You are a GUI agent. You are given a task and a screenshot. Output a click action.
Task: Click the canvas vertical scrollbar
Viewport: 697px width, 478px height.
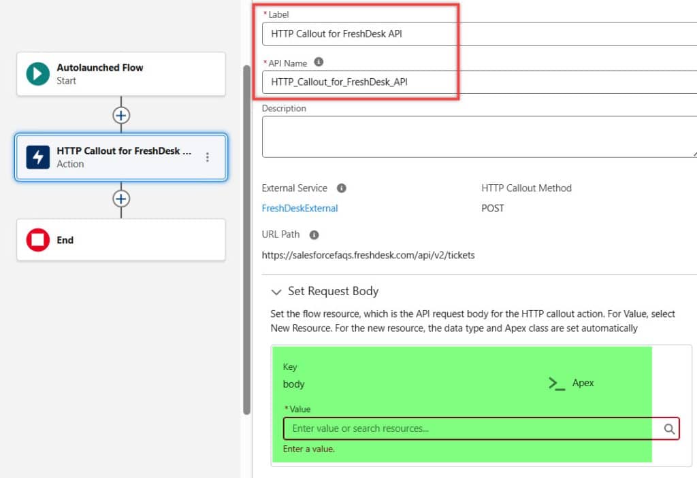pyautogui.click(x=246, y=240)
